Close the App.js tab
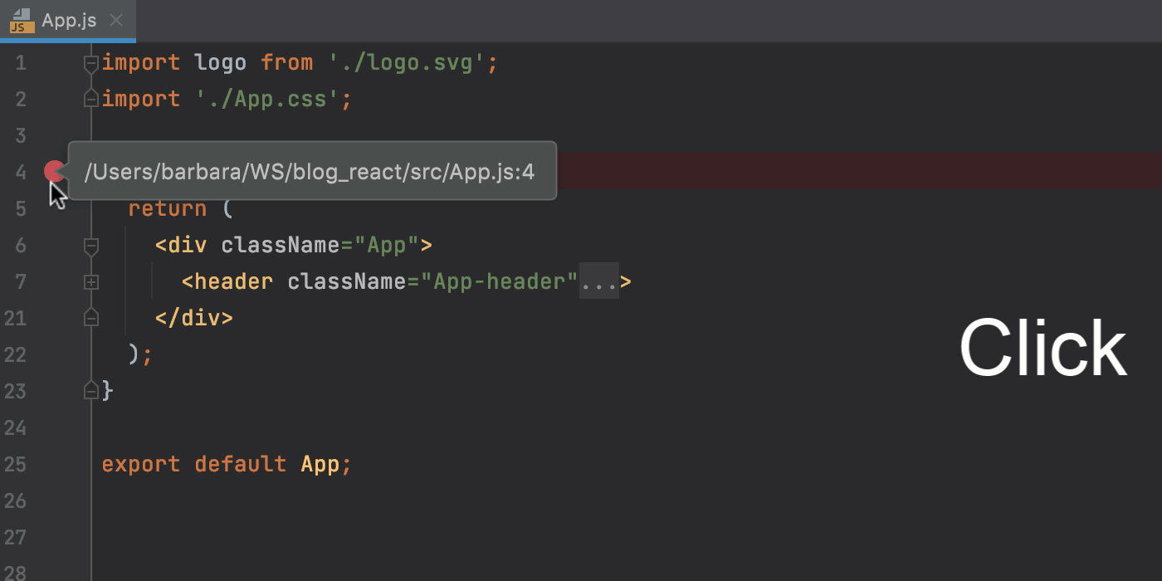The image size is (1162, 581). 116,21
